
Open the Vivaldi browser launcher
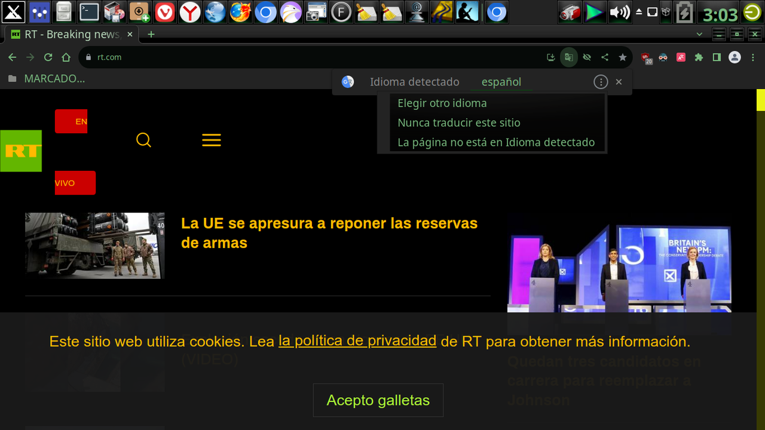tap(165, 12)
